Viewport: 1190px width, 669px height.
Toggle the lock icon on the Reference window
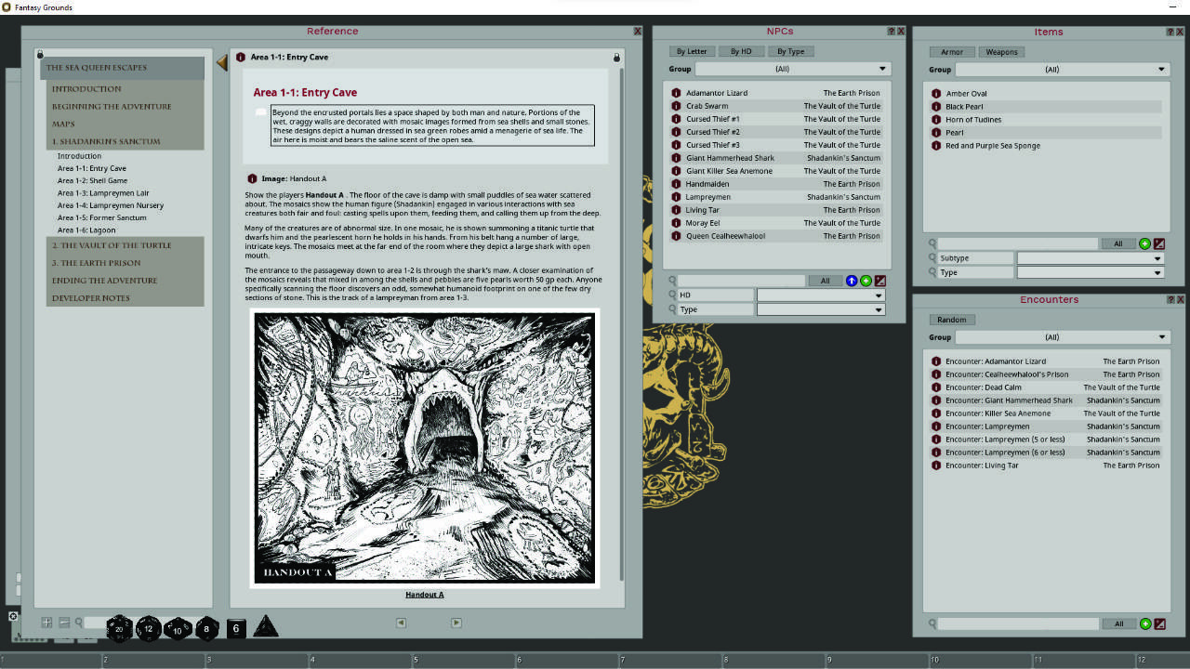pyautogui.click(x=39, y=53)
